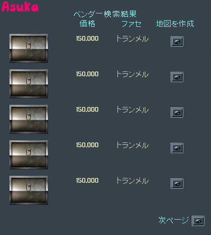Select the first metal chest item image
The height and width of the screenshot is (235, 211).
29,48
